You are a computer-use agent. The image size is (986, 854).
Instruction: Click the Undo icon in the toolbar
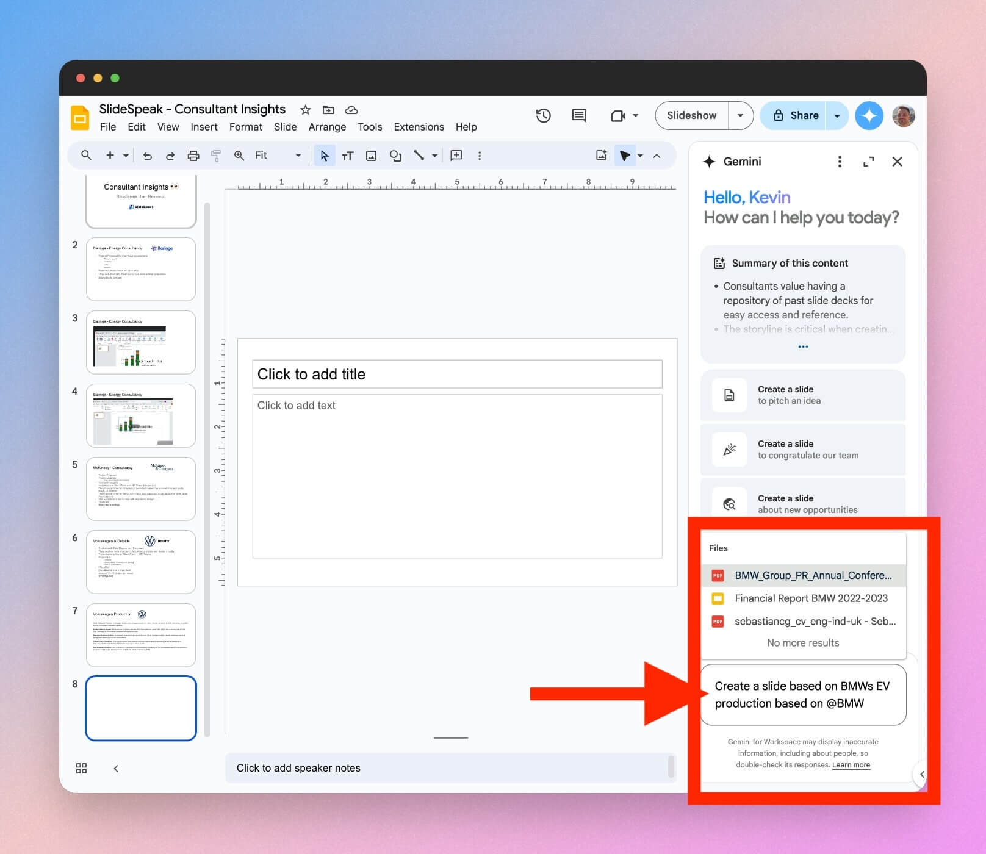[x=147, y=156]
